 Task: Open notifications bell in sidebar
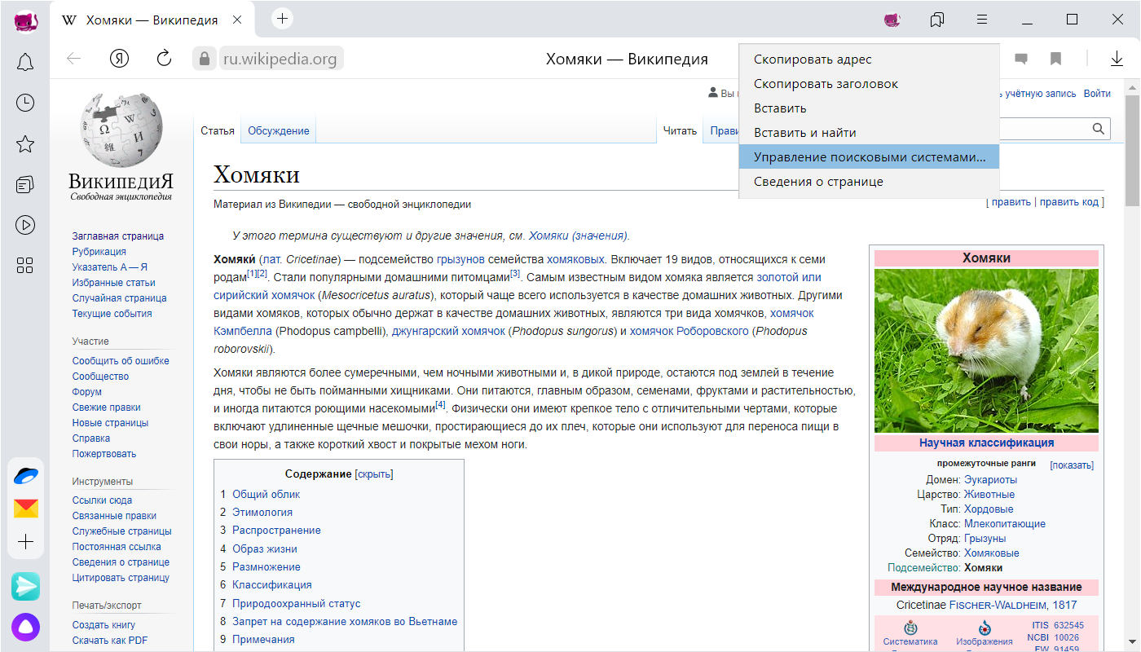pos(25,62)
